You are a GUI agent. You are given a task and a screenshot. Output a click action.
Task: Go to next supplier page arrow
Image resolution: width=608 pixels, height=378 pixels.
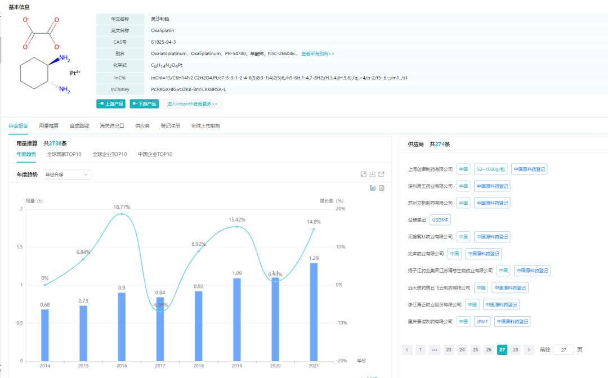[x=529, y=350]
